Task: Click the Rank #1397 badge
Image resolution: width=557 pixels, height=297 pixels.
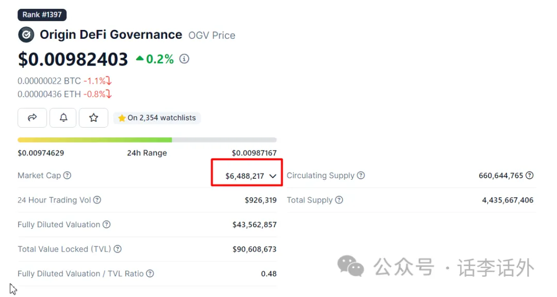Action: coord(42,14)
